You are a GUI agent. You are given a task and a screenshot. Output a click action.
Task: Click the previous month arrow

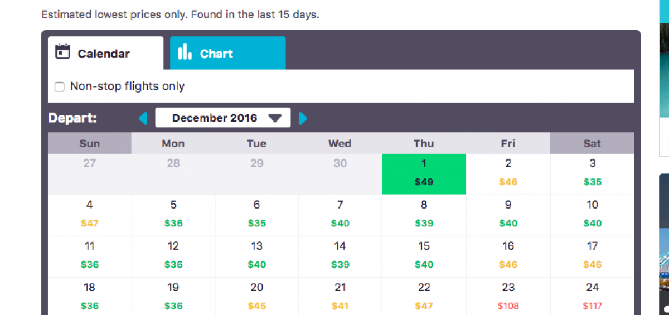point(143,118)
